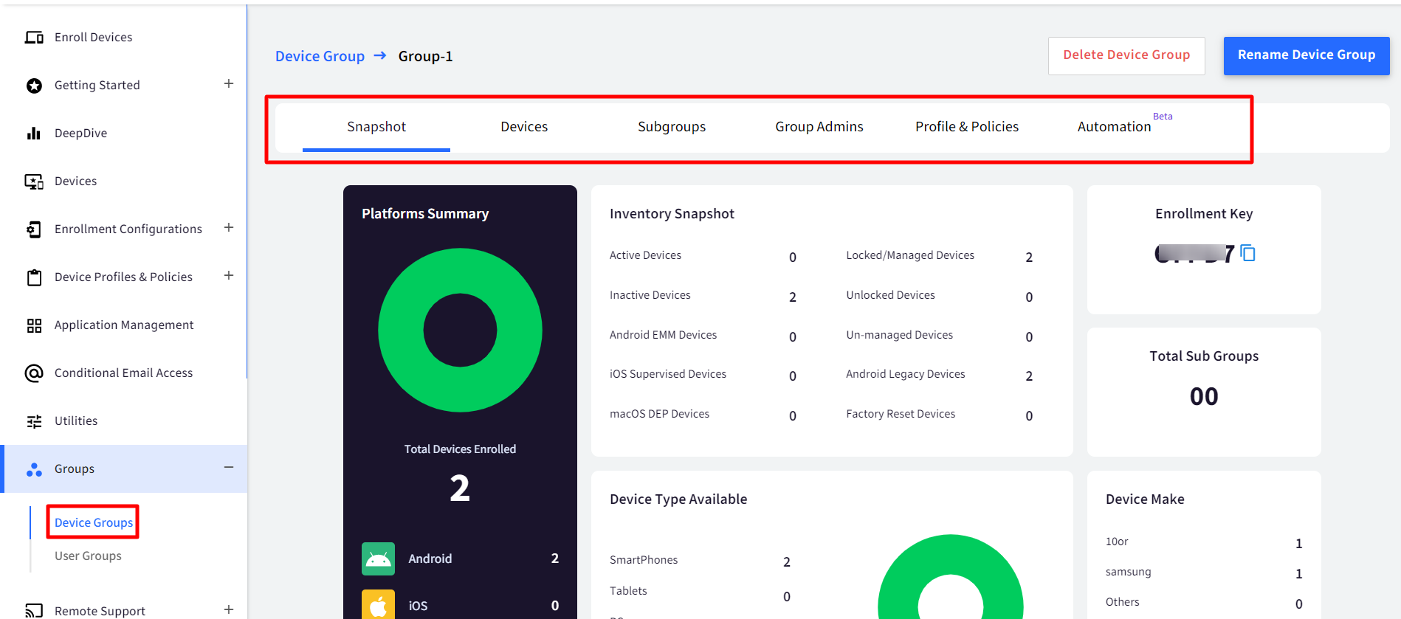Viewport: 1401px width, 619px height.
Task: Click the Inactive Devices row label
Action: (650, 295)
